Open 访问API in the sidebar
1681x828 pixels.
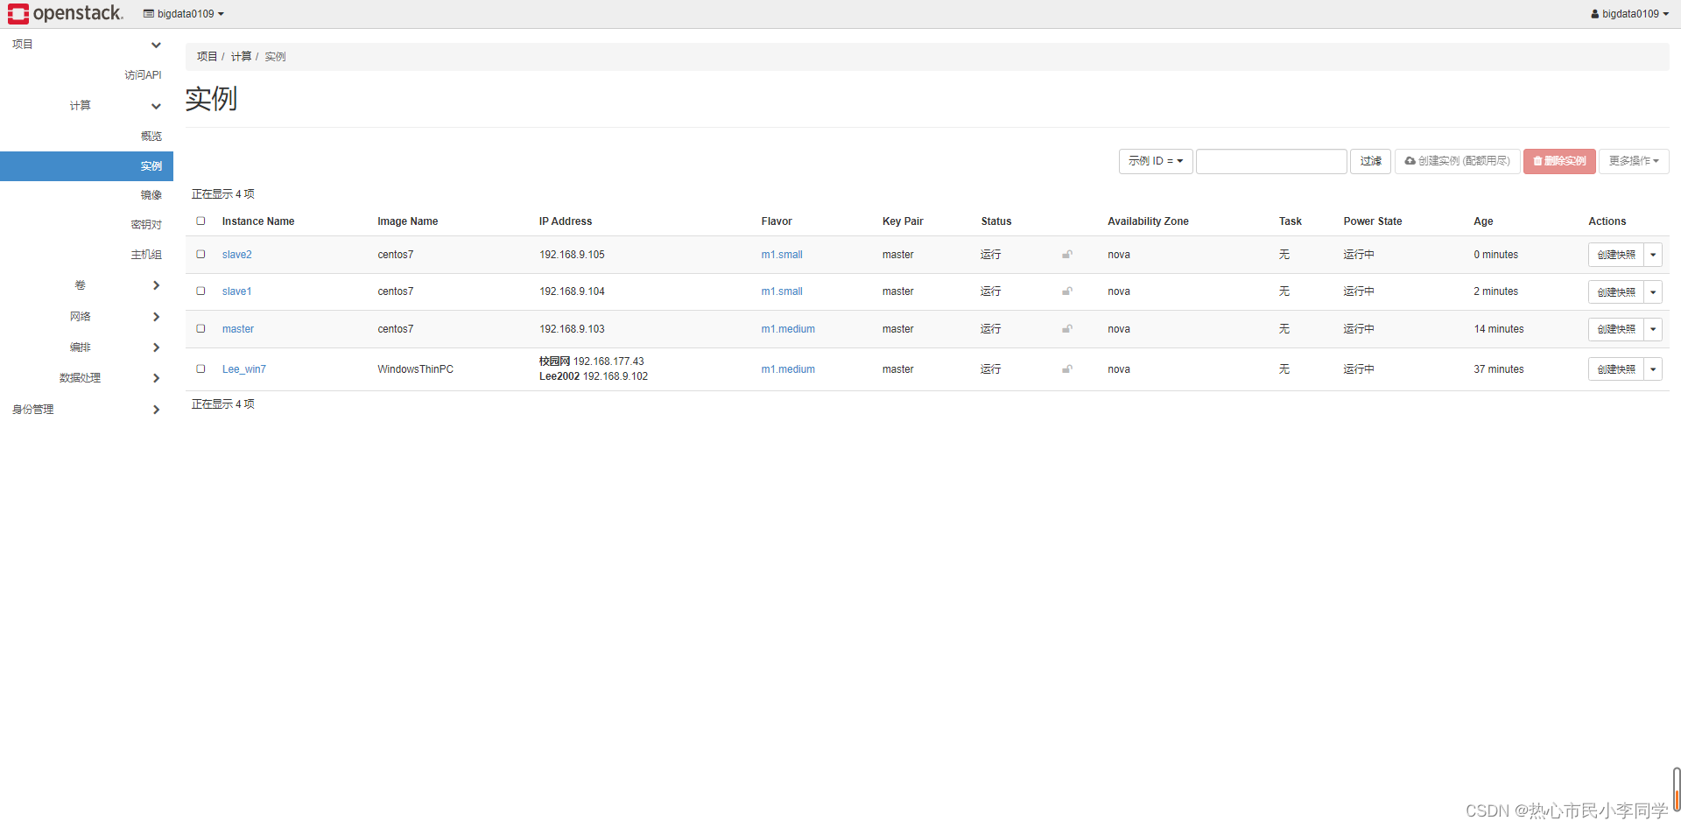pos(143,75)
